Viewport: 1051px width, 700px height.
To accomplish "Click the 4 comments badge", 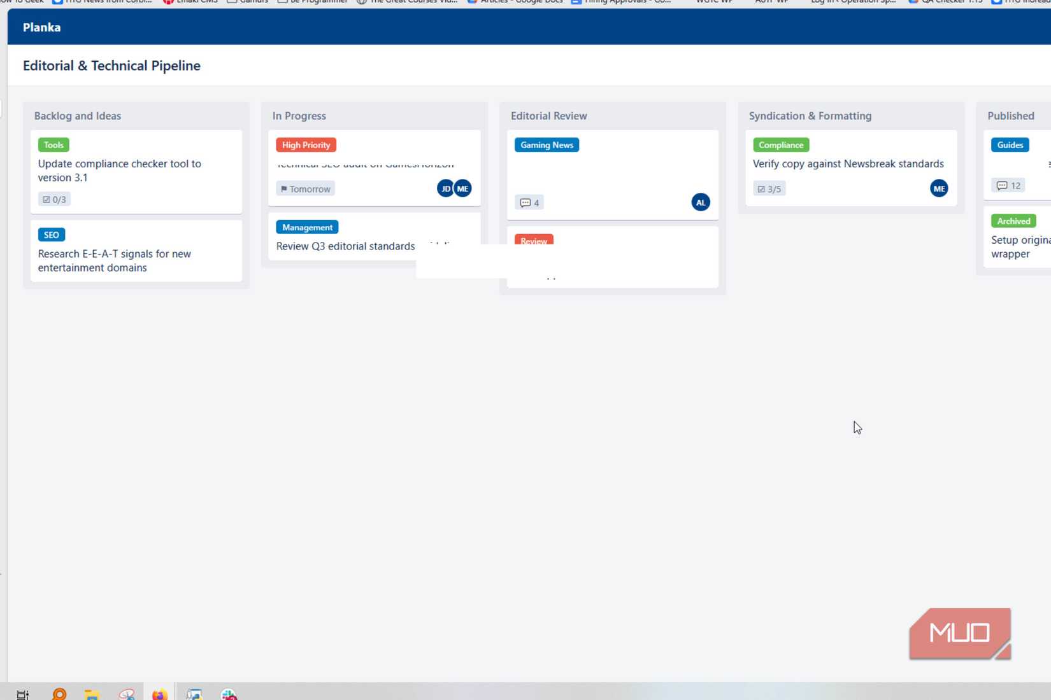I will pos(529,203).
